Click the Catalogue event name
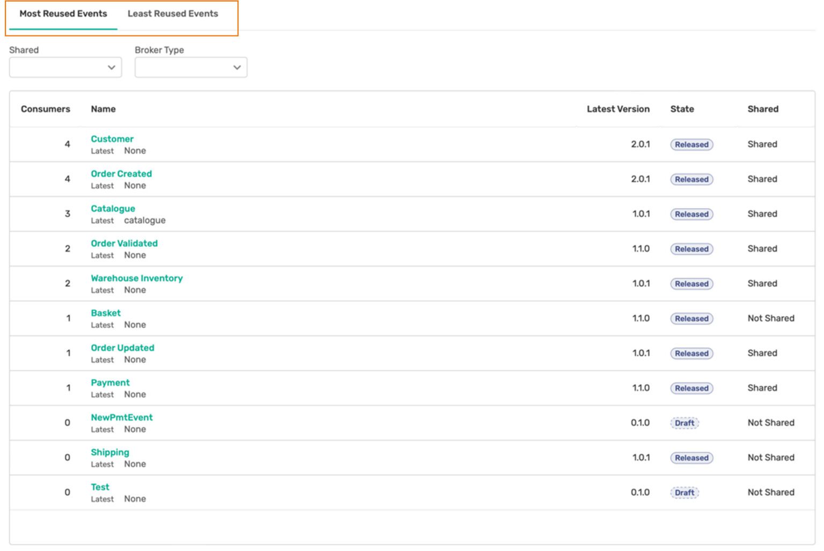The height and width of the screenshot is (551, 824). point(113,209)
